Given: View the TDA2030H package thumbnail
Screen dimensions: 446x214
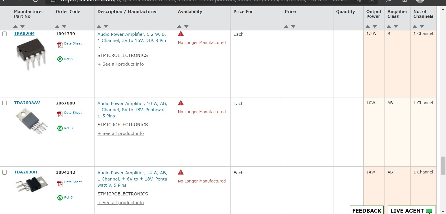Looking at the screenshot, I should (x=32, y=184).
